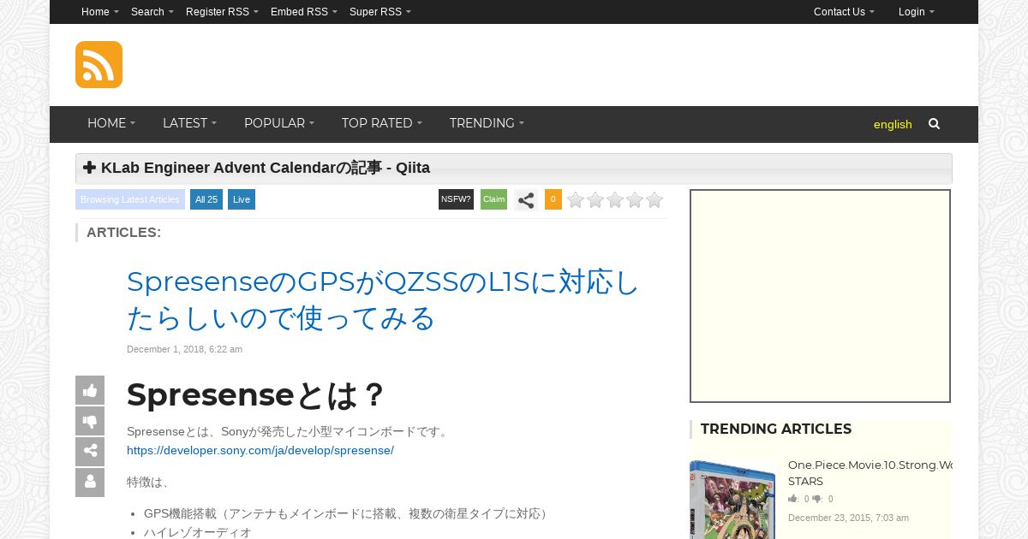The image size is (1028, 539).
Task: Click the orange RSS feed logo
Action: [x=99, y=64]
